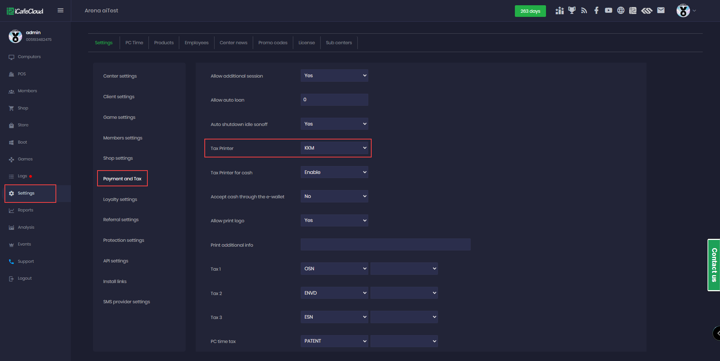Open Accept cash through e-wallet dropdown
The height and width of the screenshot is (361, 720).
(x=334, y=196)
